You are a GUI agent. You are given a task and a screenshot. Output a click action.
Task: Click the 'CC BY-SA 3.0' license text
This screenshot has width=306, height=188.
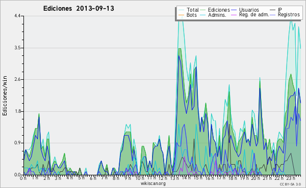point(290,184)
